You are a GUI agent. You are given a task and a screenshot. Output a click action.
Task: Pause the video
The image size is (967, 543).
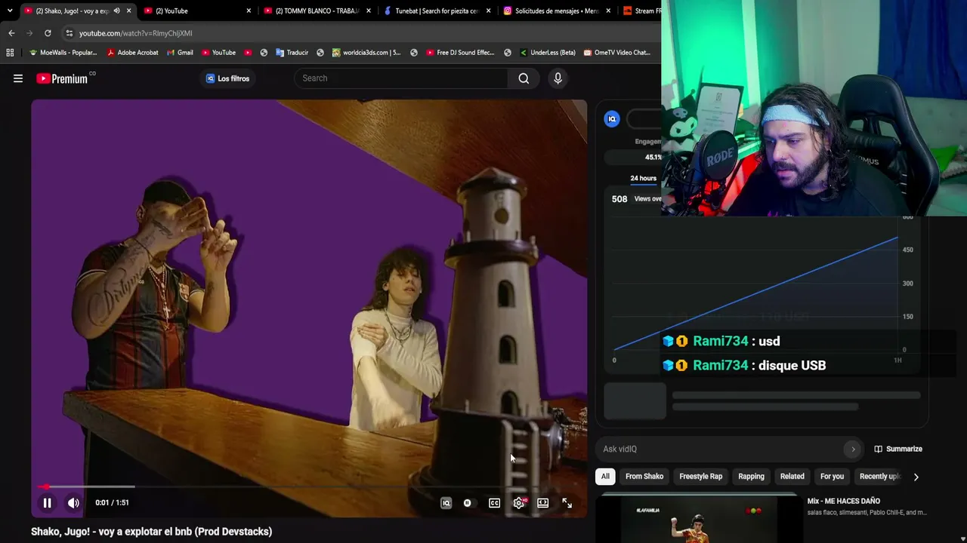tap(47, 503)
